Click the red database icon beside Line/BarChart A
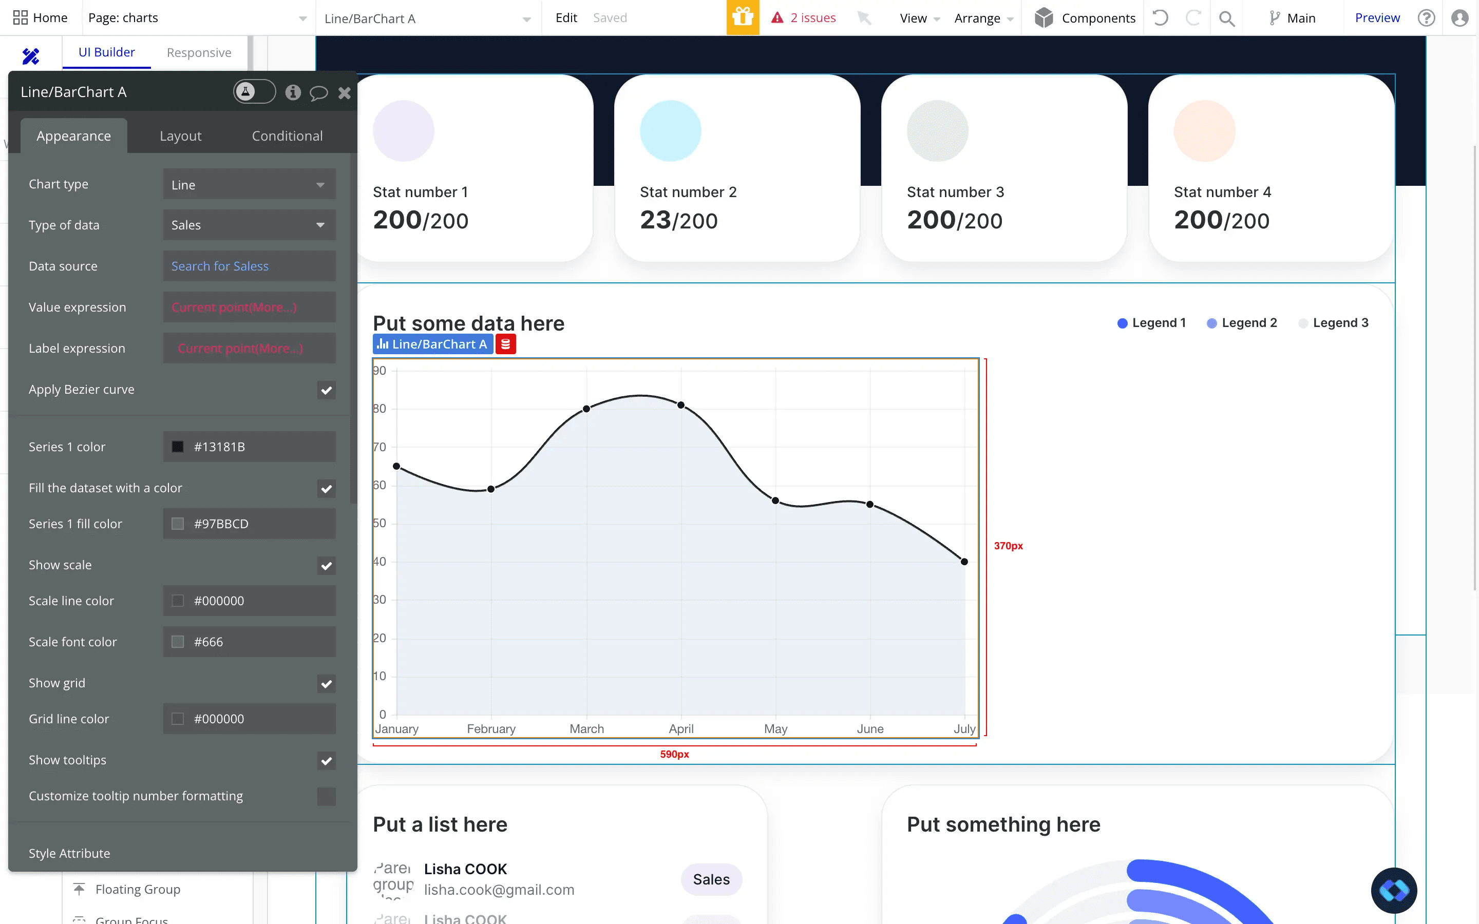The image size is (1479, 924). click(505, 344)
